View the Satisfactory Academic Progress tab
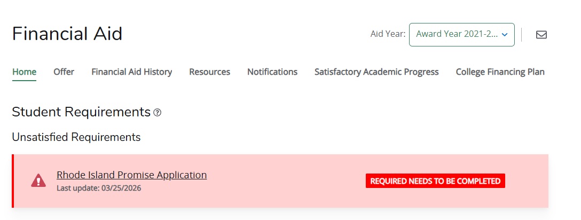 coord(376,72)
